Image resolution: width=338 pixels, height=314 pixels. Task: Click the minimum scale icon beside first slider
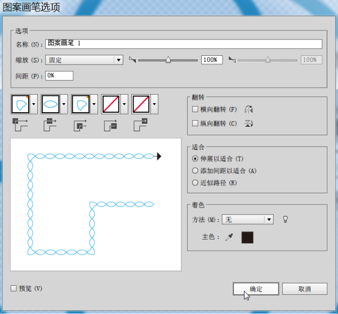132,60
